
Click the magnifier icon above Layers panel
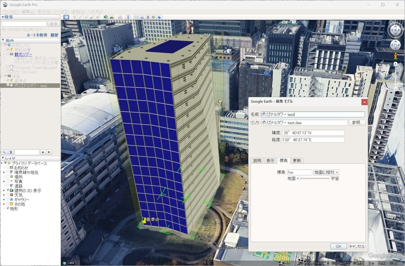(x=4, y=152)
